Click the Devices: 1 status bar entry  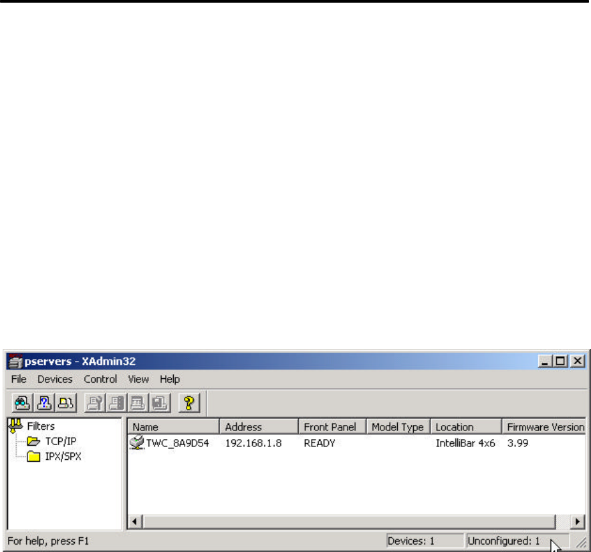click(425, 541)
